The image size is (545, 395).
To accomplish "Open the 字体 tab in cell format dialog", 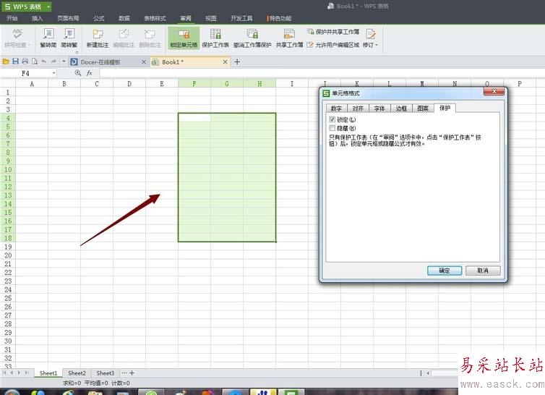I will [x=379, y=109].
